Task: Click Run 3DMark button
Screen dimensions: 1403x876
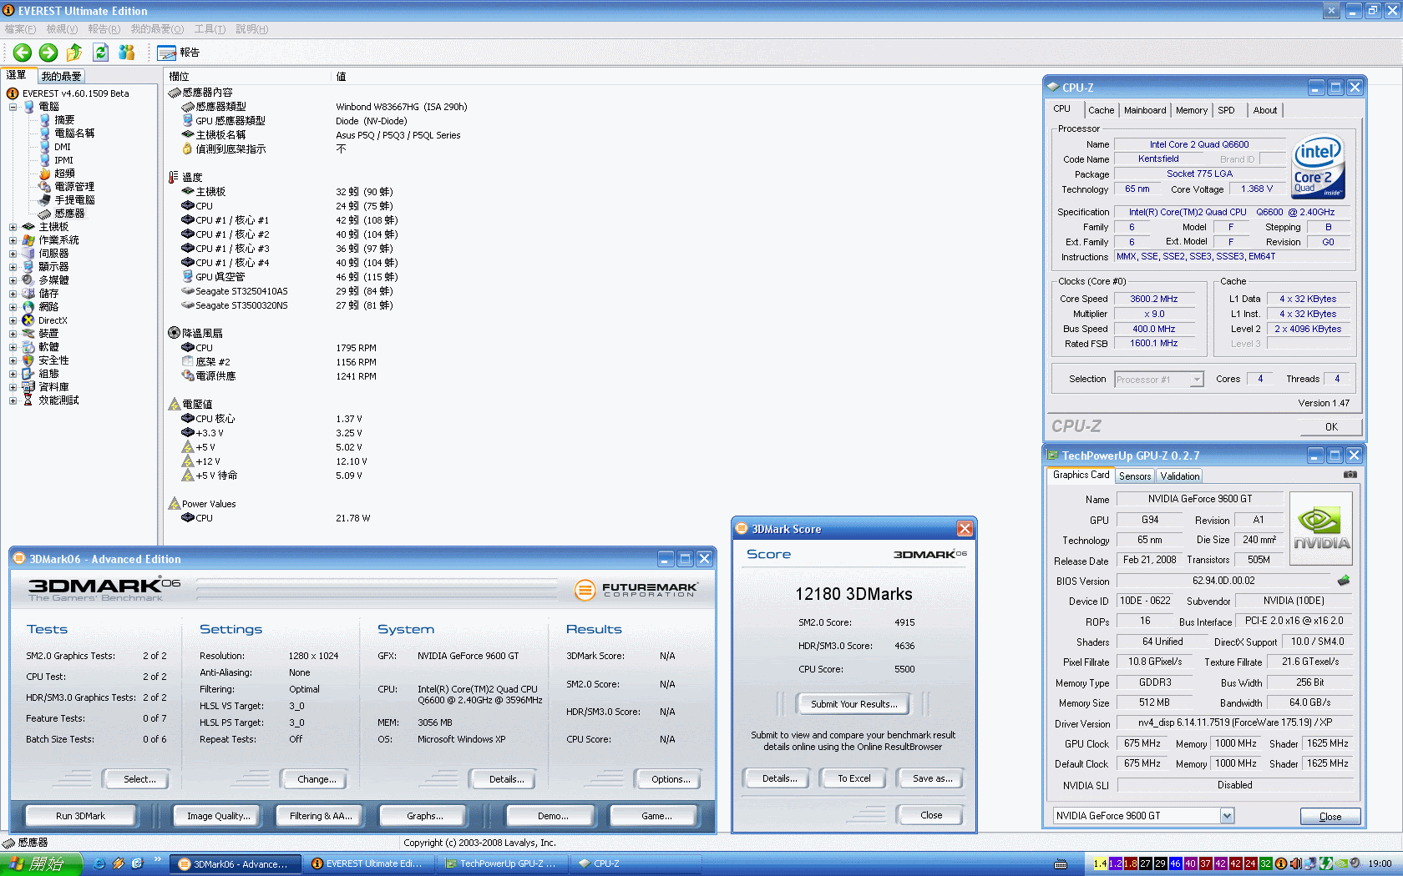Action: 80,816
